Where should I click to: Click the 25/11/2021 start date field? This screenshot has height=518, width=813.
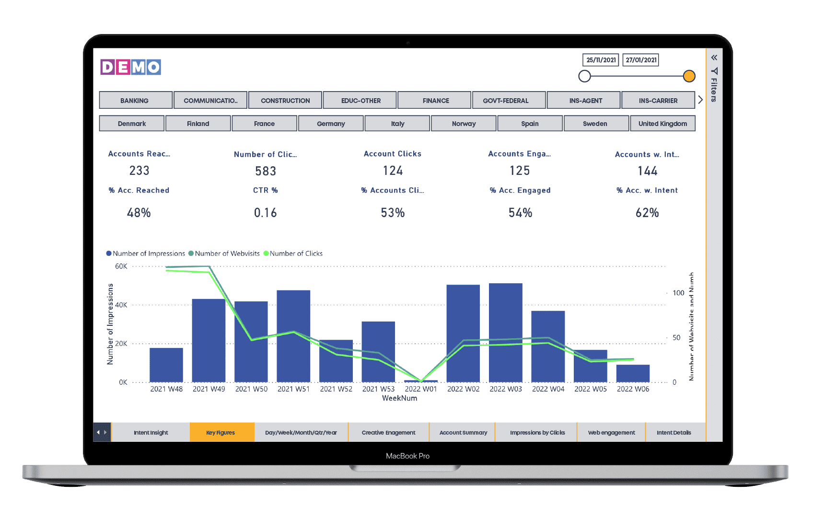[600, 59]
